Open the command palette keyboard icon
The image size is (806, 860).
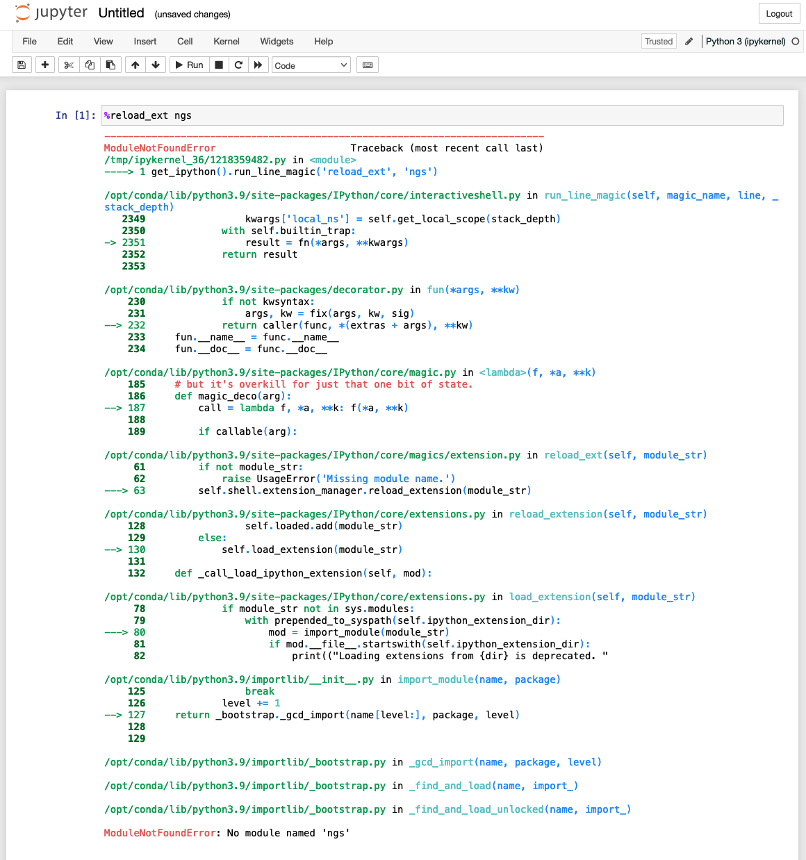(367, 64)
